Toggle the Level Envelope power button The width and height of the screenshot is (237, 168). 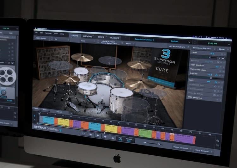215,91
